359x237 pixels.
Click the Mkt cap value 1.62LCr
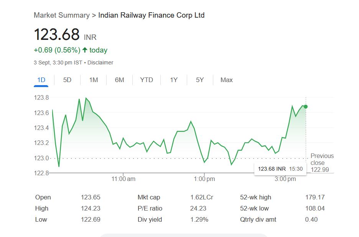click(x=201, y=197)
